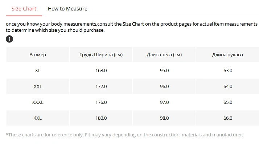Select the 172.0 chest width cell

[101, 87]
